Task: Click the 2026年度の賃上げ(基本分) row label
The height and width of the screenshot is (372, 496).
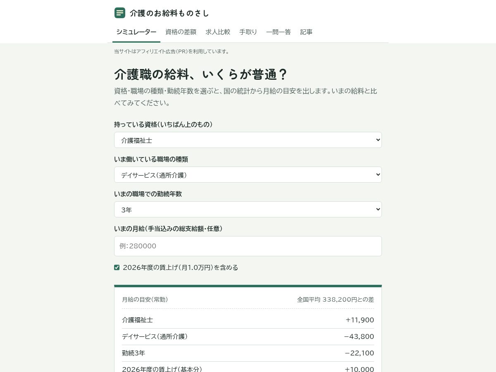Action: click(162, 369)
